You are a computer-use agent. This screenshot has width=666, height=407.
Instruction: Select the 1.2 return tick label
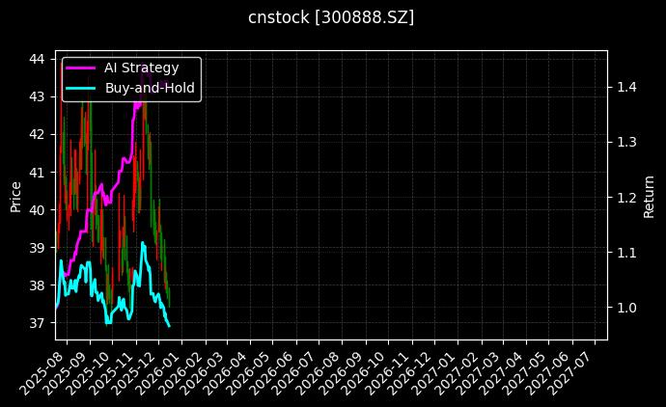point(626,198)
